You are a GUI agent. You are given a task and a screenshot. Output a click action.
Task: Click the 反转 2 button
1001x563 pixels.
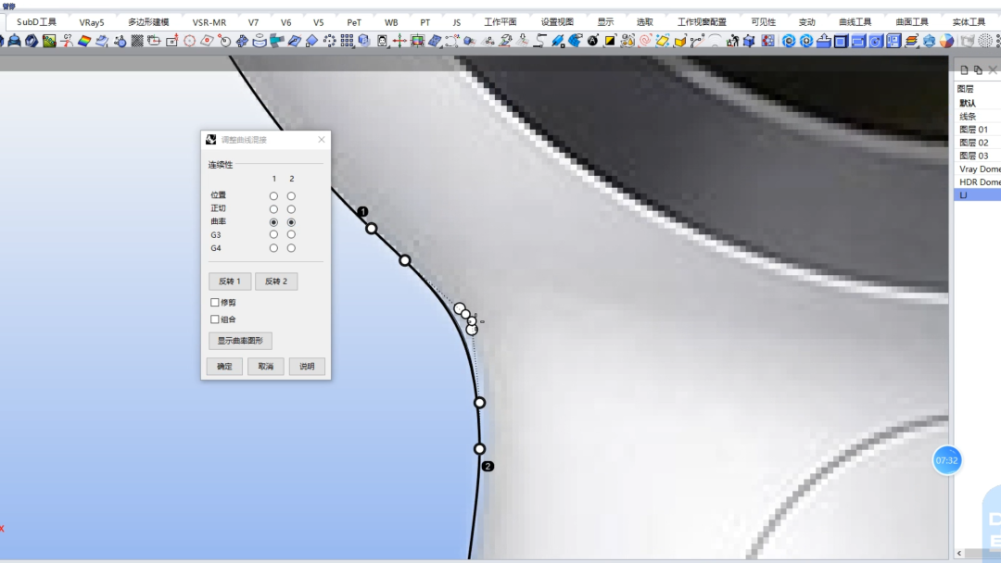tap(276, 281)
